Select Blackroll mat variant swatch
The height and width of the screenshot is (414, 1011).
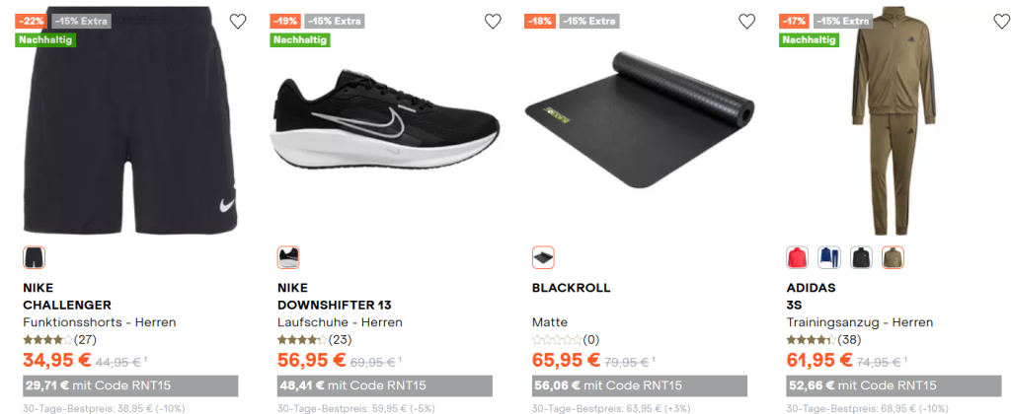543,258
